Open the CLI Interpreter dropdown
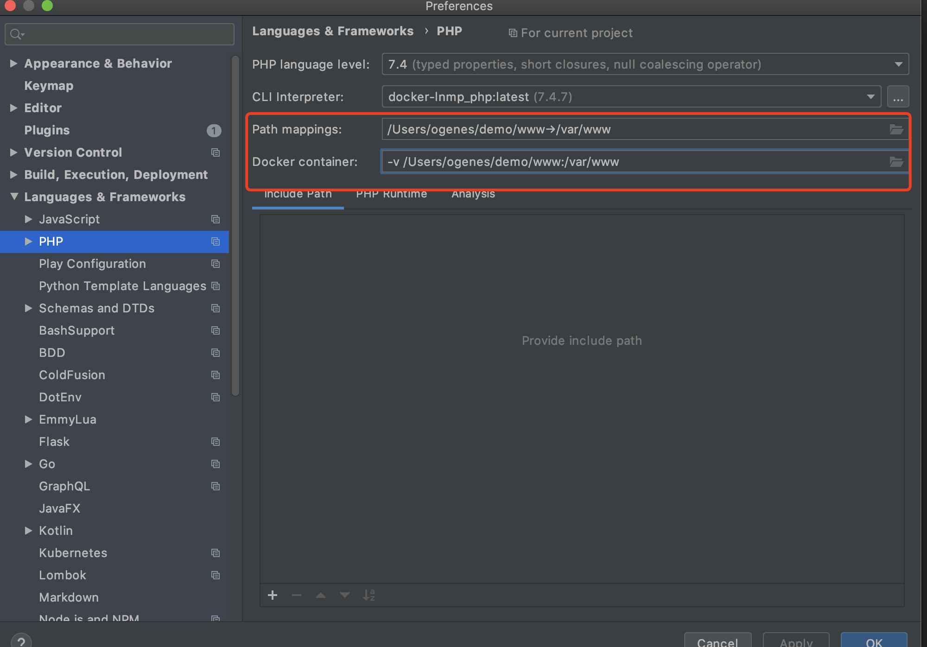The width and height of the screenshot is (927, 647). 870,97
